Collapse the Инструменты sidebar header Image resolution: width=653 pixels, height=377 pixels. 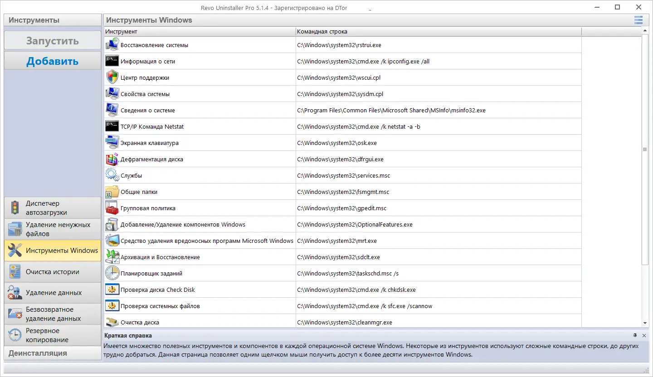point(53,20)
